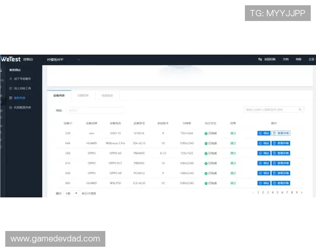Go to page 4
Viewport: 316px width, 252px height.
tap(272, 193)
